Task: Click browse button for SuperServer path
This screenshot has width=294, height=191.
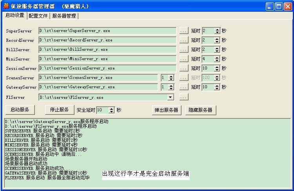Action: click(183, 31)
